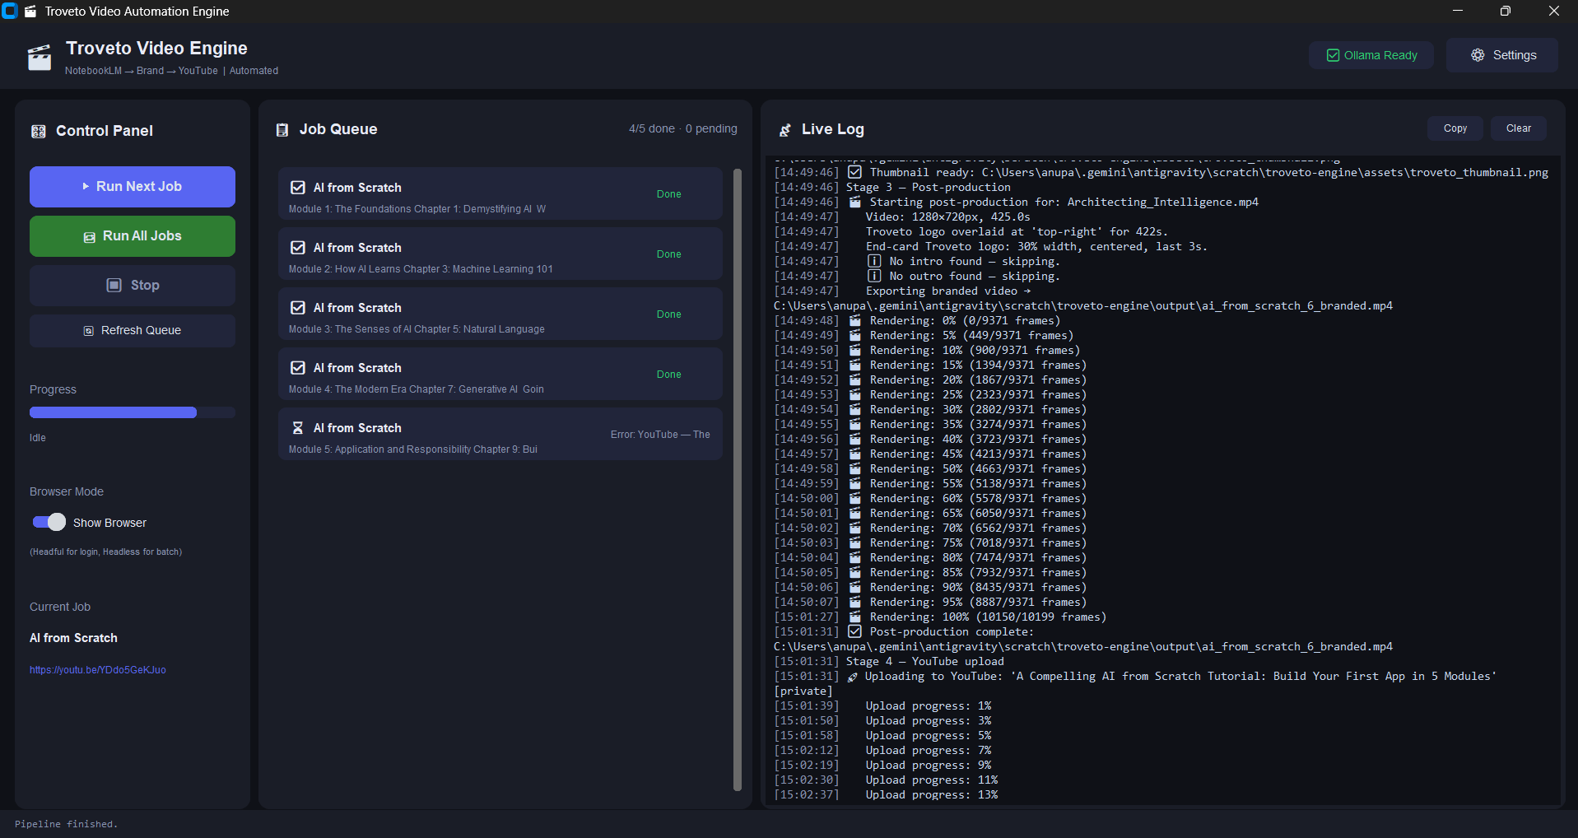Click the link icon on Uploading to YouTube line
Screen dimensions: 1578x838
coord(853,677)
